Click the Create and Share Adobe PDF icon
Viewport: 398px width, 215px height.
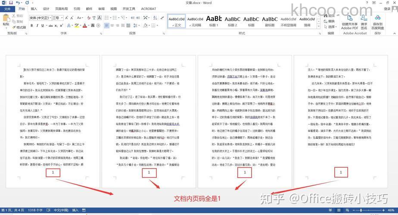(349, 18)
